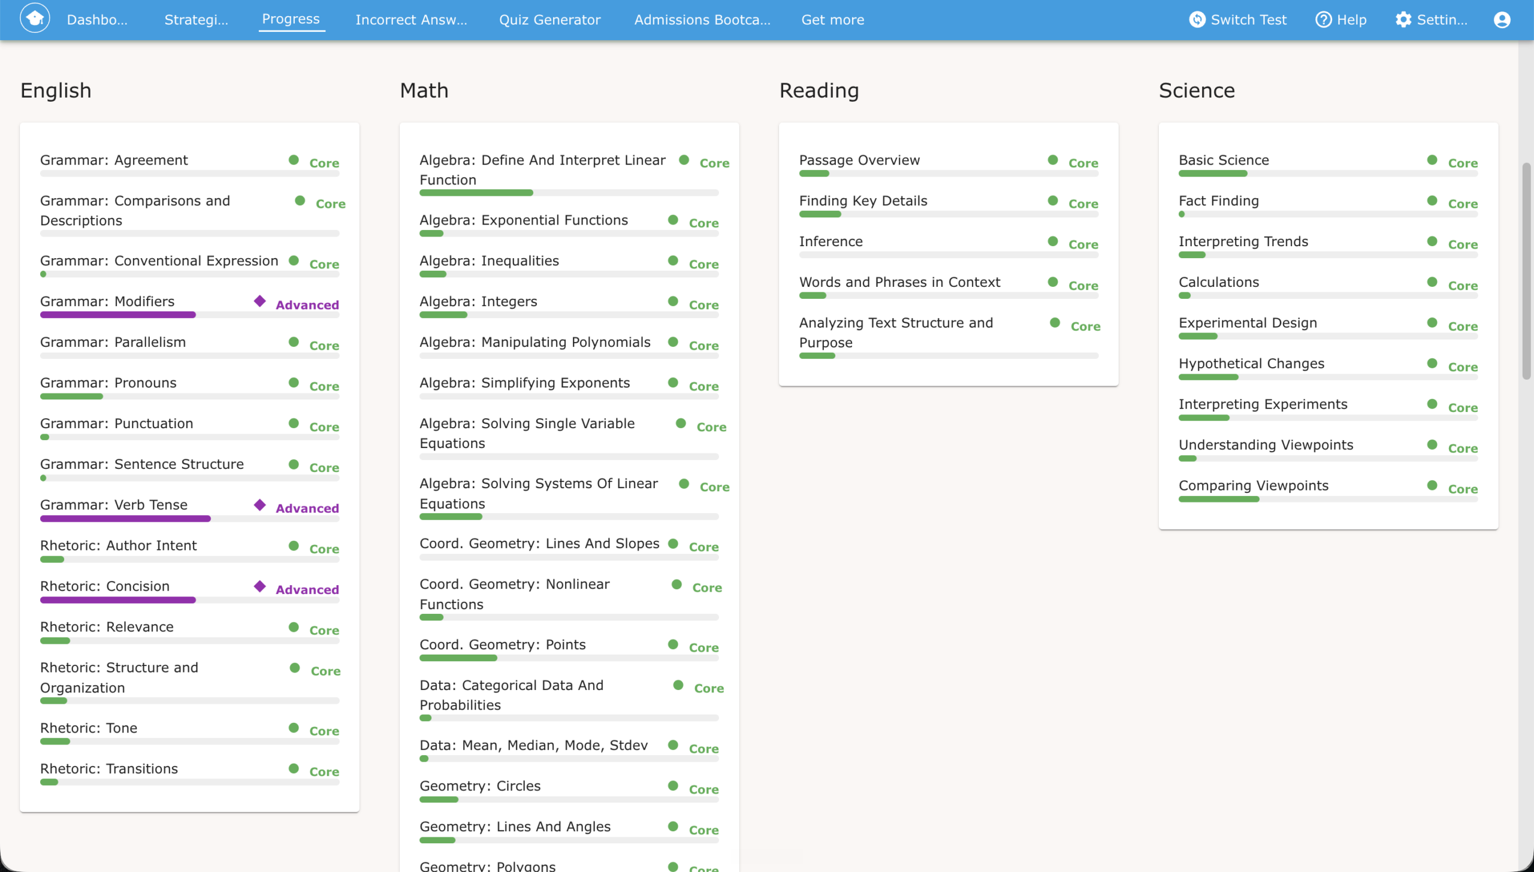The height and width of the screenshot is (872, 1534).
Task: Click the green dot beside Experimental Design
Action: click(x=1432, y=323)
